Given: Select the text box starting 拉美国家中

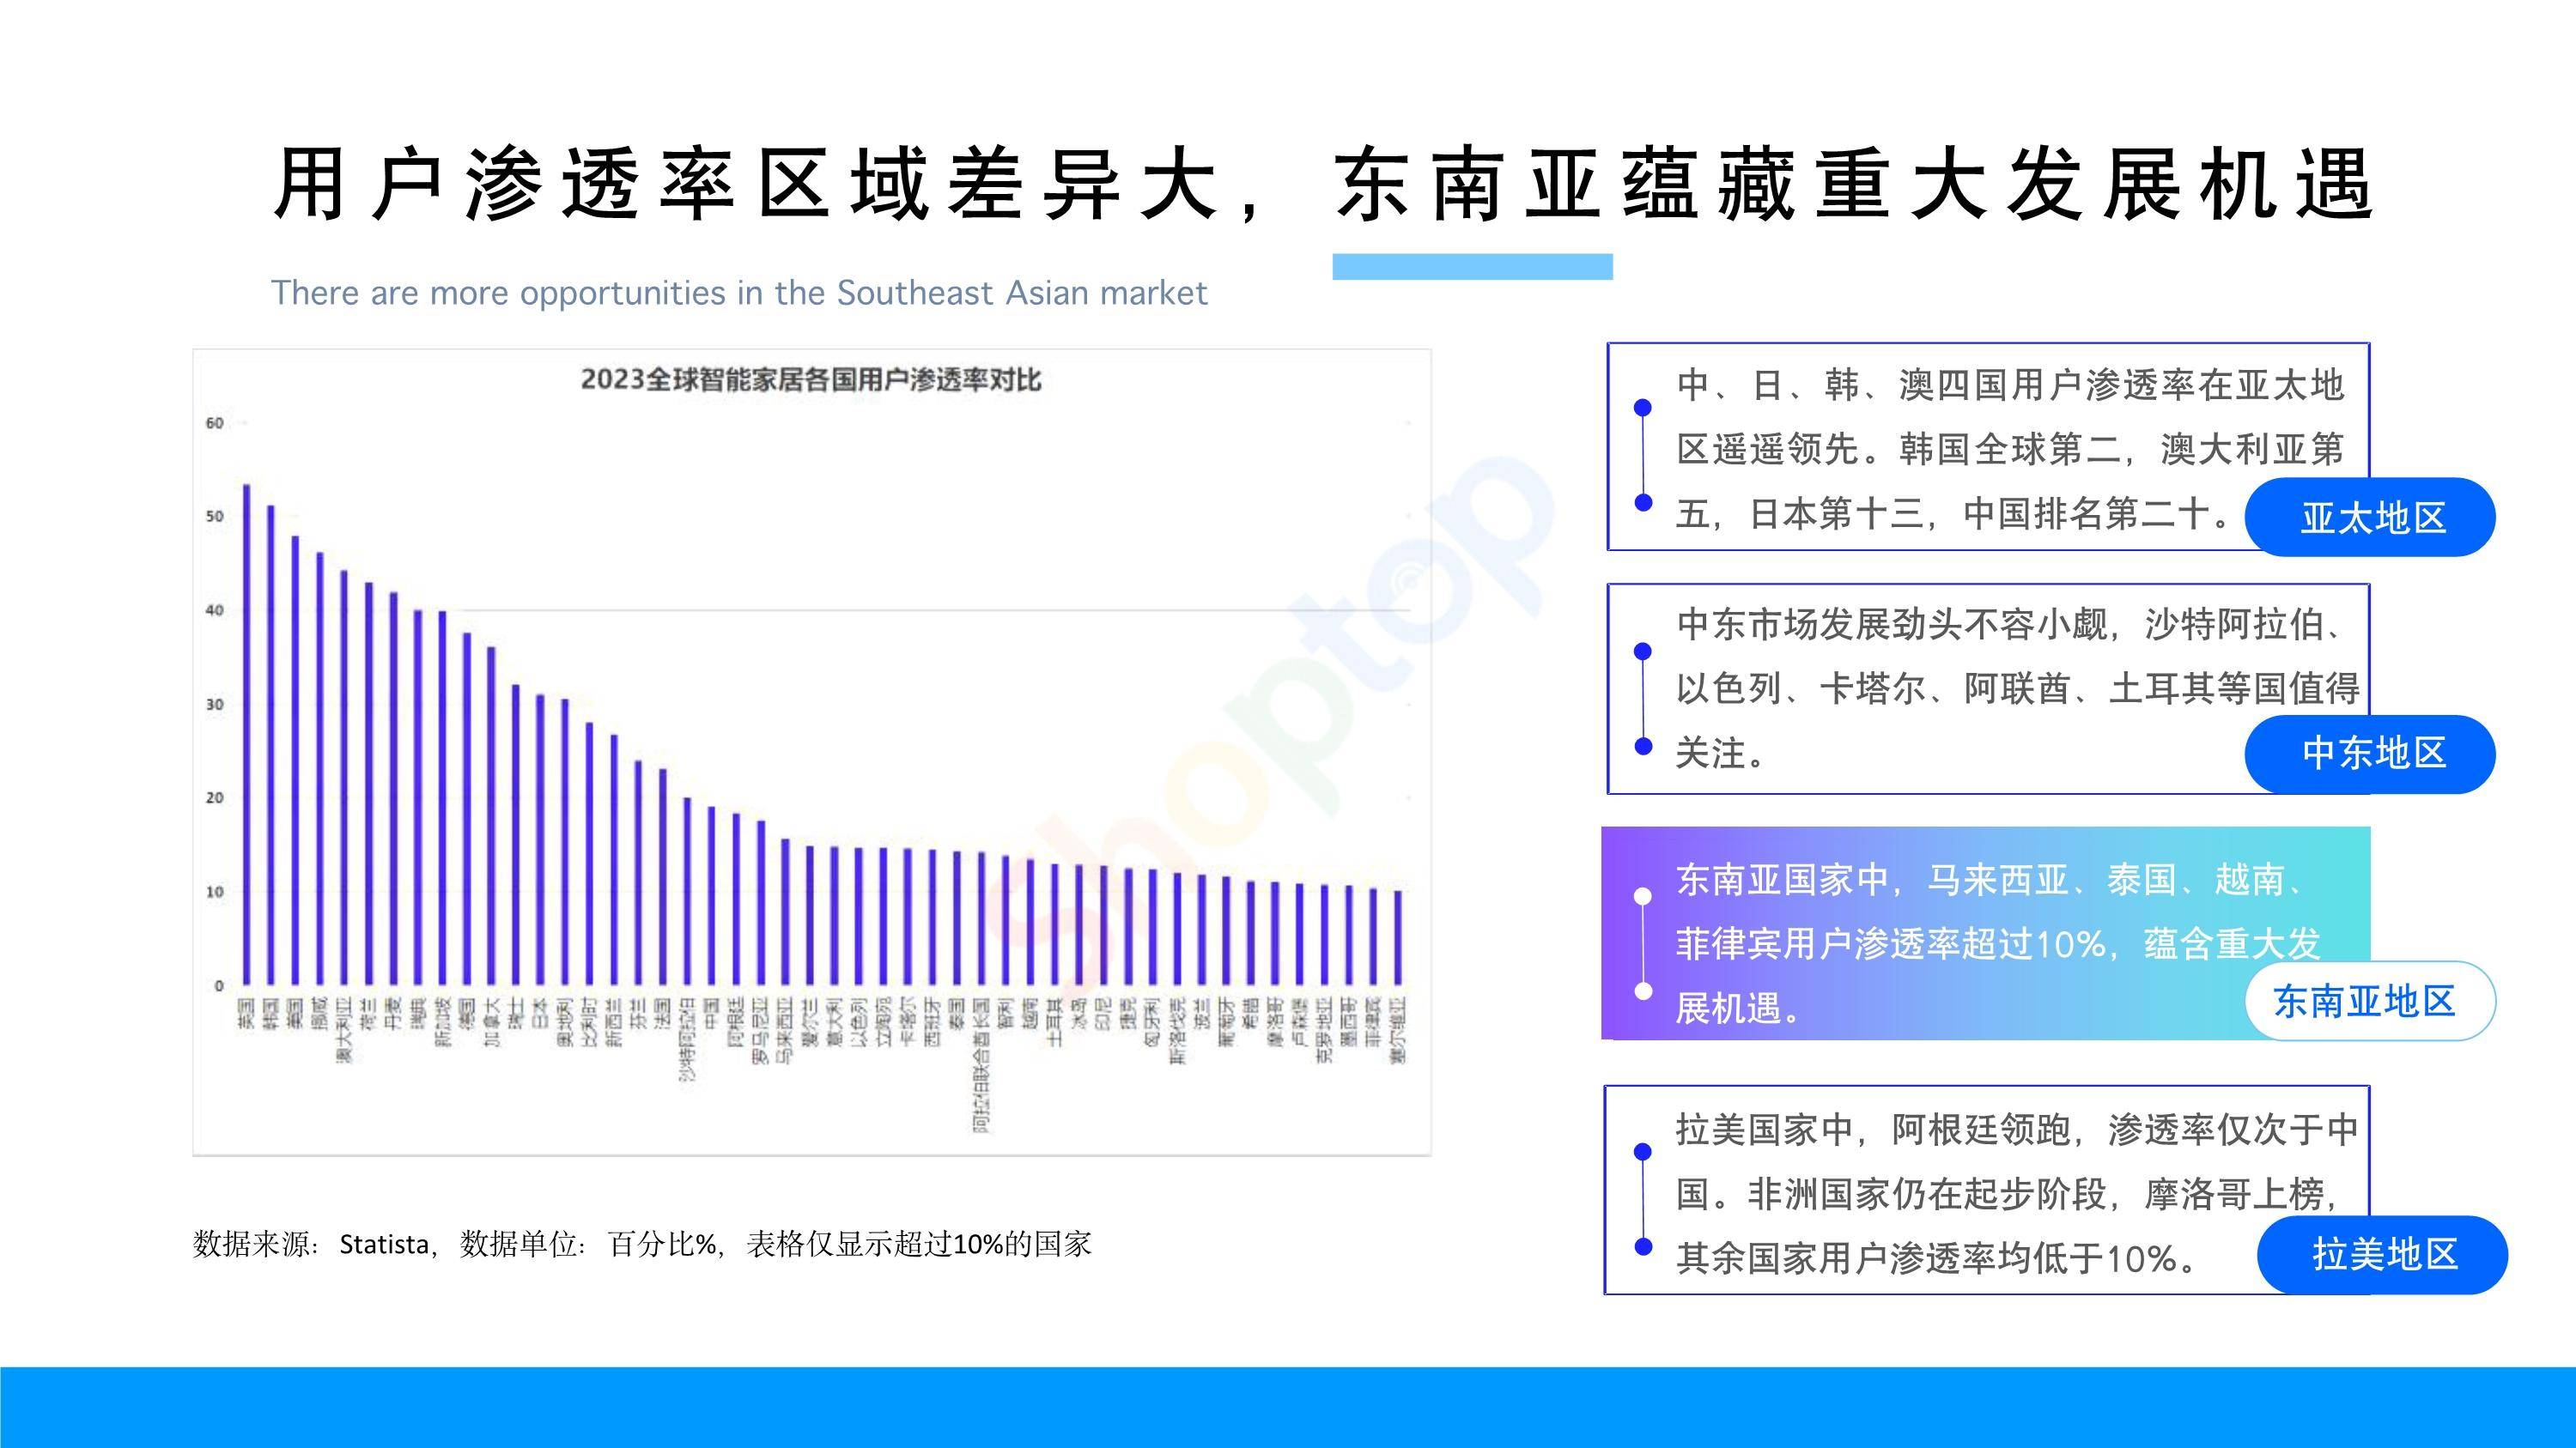Looking at the screenshot, I should [1986, 1189].
